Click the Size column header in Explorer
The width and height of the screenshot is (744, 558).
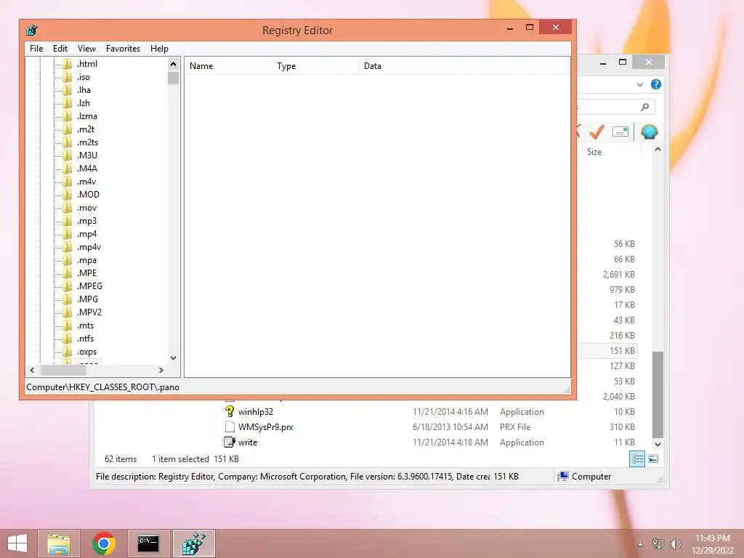tap(611, 152)
